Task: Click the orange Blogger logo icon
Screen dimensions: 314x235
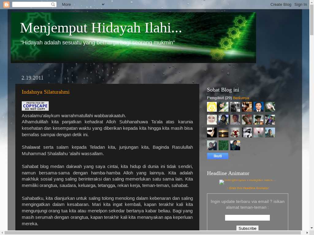Action: point(6,5)
